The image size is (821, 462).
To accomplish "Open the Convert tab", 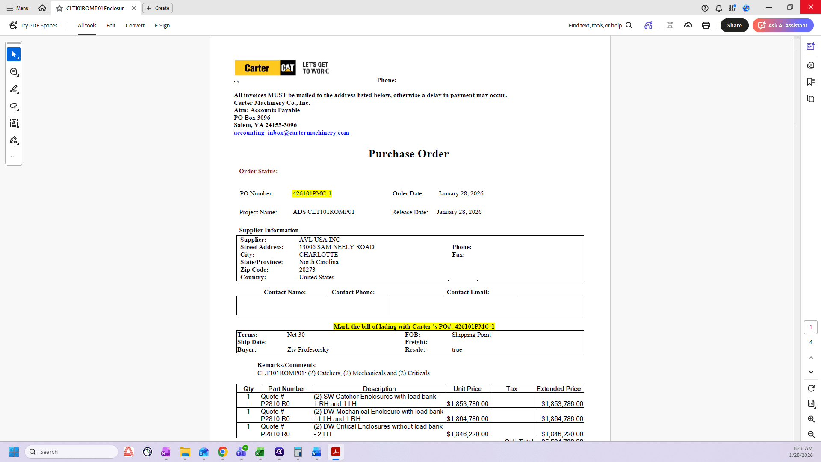I will click(135, 25).
